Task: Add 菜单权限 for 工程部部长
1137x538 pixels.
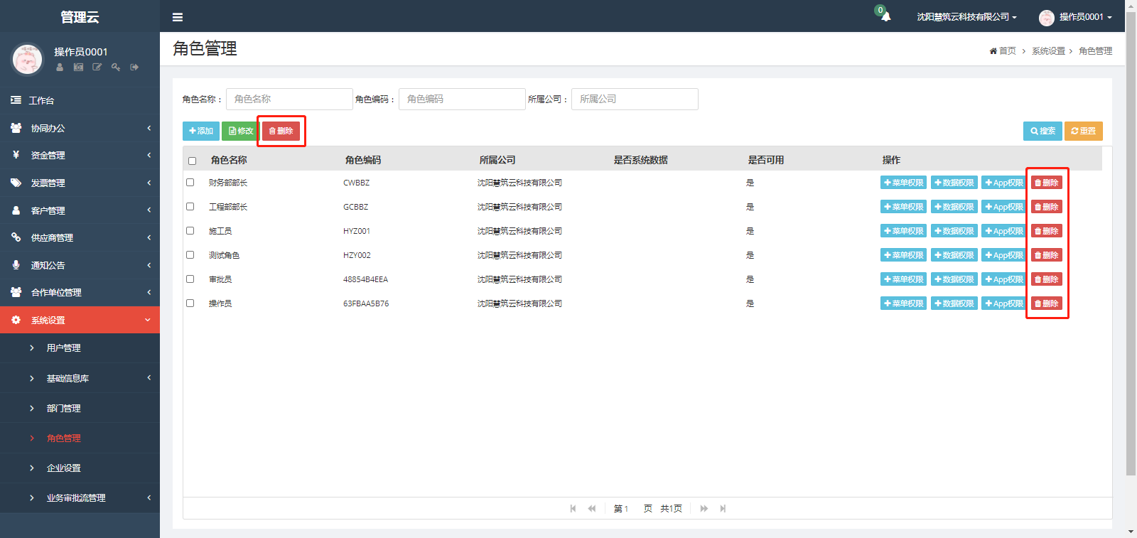Action: (x=903, y=207)
